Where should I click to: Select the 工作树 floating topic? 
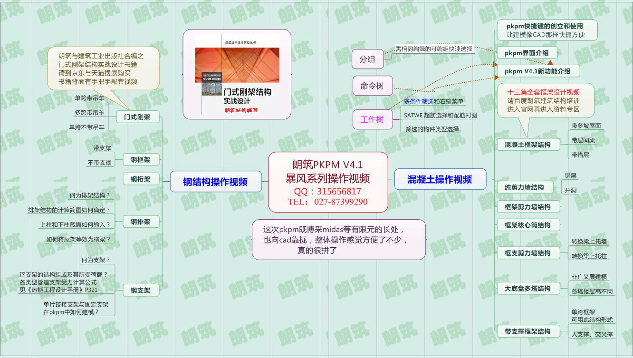point(372,119)
